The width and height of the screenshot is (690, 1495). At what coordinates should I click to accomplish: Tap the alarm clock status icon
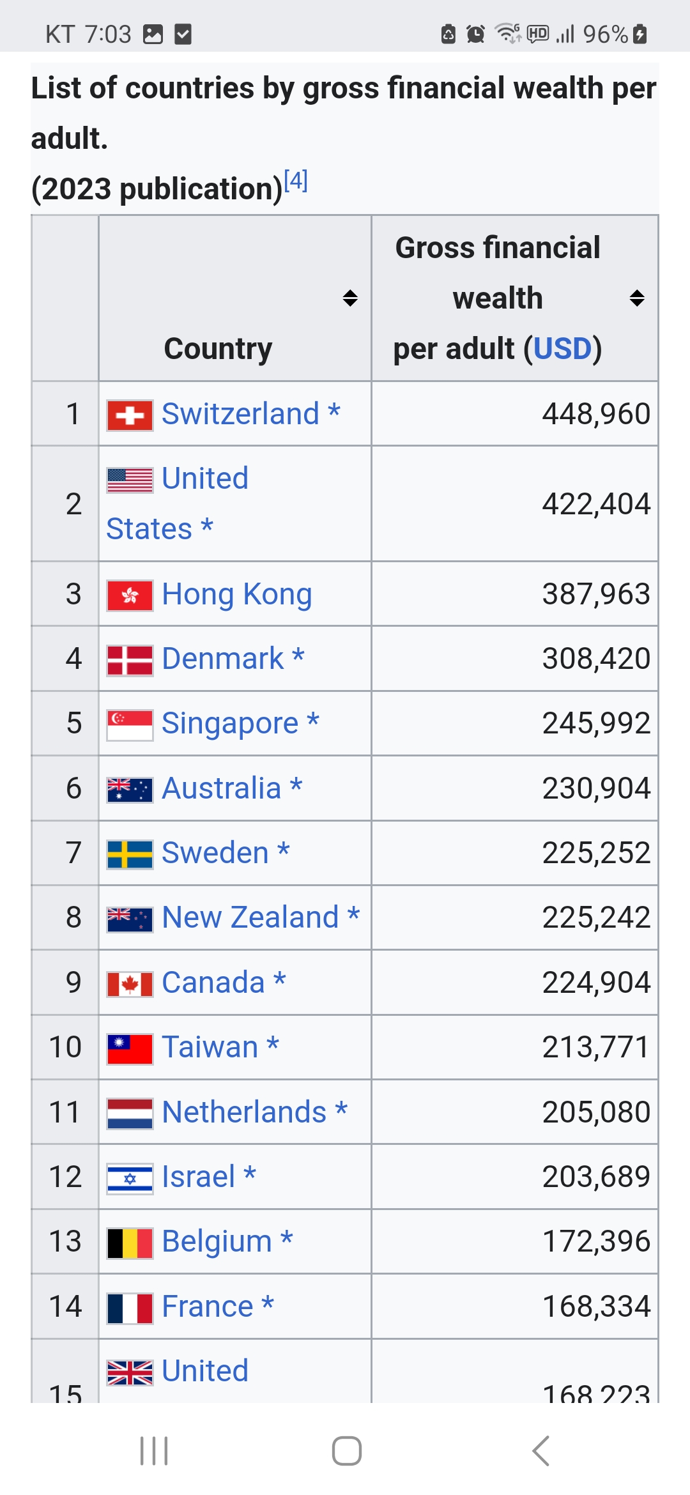(x=475, y=34)
